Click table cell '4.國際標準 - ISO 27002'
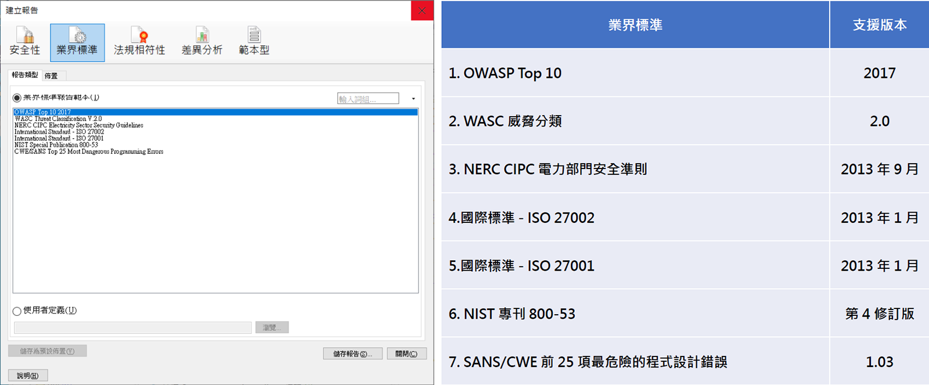 click(x=635, y=217)
